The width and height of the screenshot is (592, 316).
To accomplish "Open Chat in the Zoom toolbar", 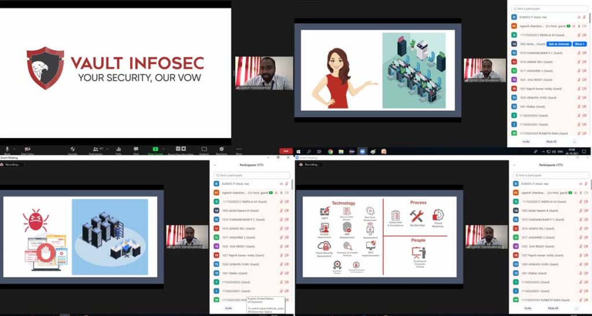I will click(136, 150).
